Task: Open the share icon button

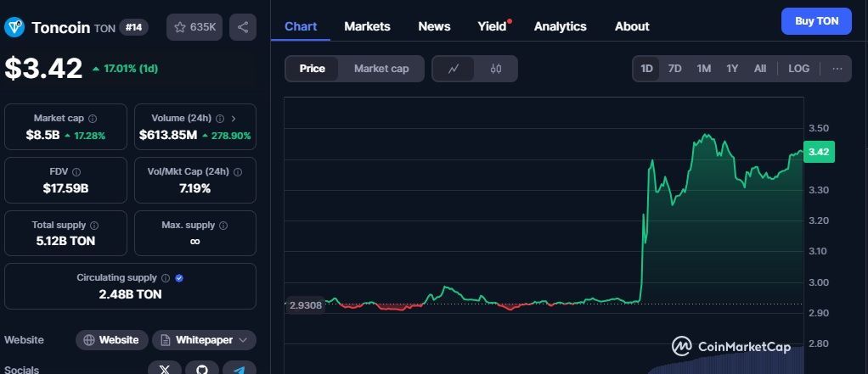Action: tap(242, 27)
